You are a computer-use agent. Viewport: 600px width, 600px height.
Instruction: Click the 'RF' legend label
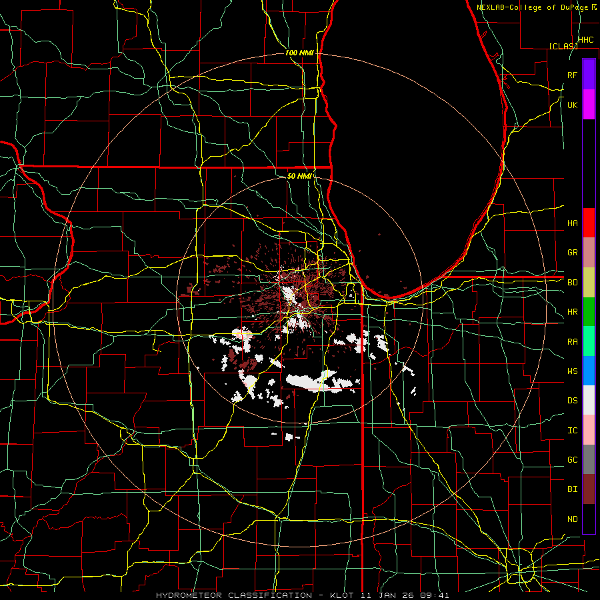(572, 75)
